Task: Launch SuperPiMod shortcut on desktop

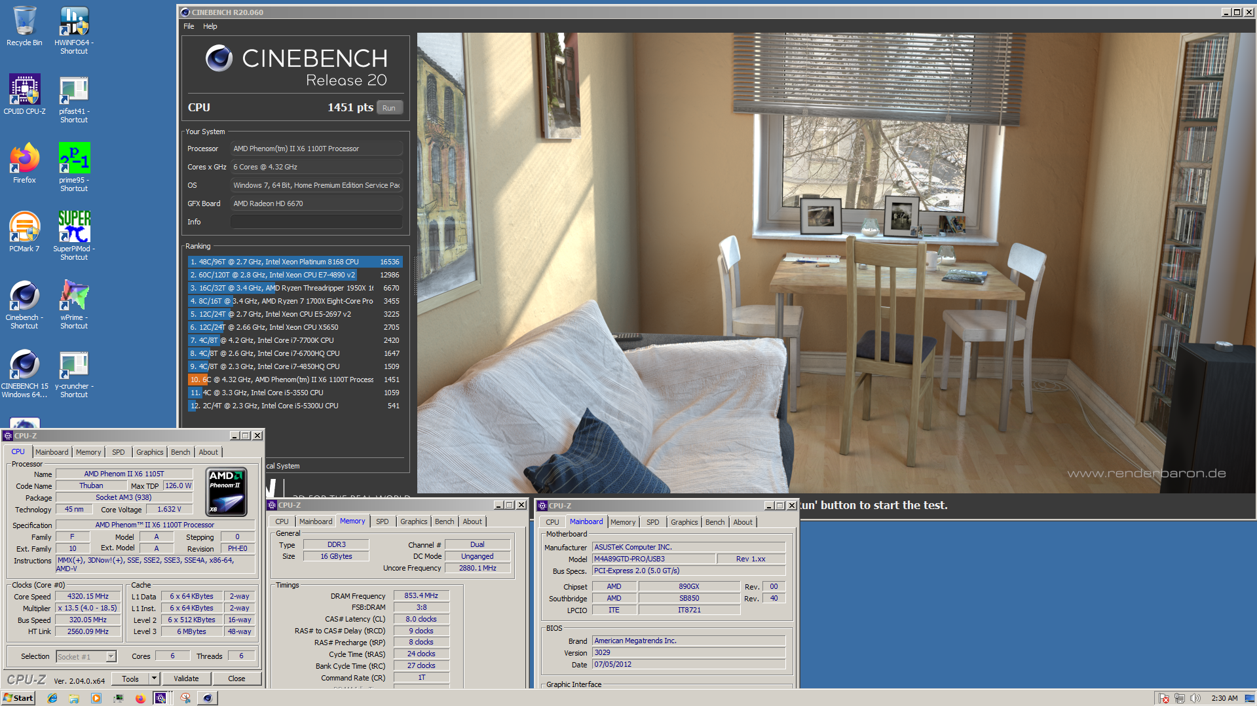Action: tap(74, 236)
